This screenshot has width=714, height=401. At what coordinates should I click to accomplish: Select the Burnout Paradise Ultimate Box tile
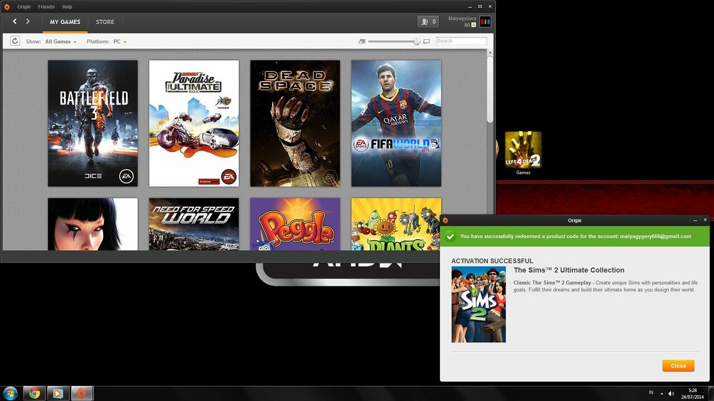coord(194,123)
